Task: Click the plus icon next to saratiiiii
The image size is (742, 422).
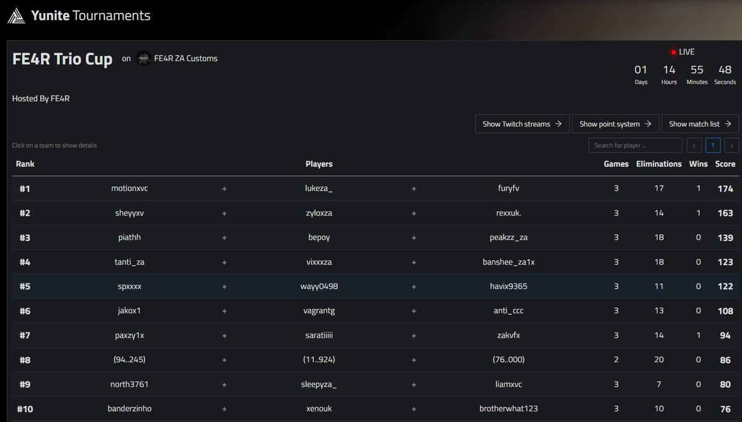Action: (x=414, y=335)
